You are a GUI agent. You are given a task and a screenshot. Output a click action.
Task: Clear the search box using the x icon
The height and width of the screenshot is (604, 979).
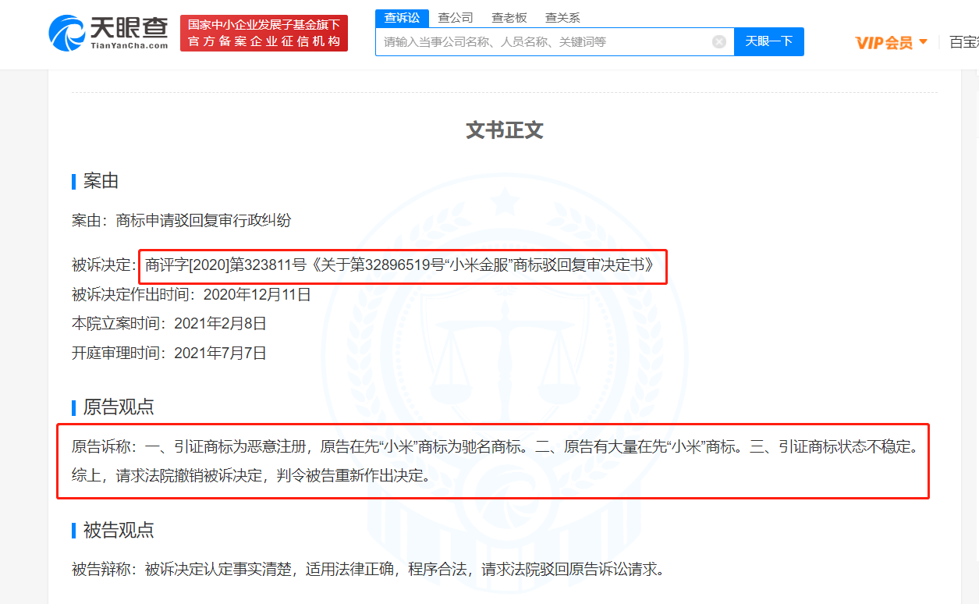click(718, 41)
